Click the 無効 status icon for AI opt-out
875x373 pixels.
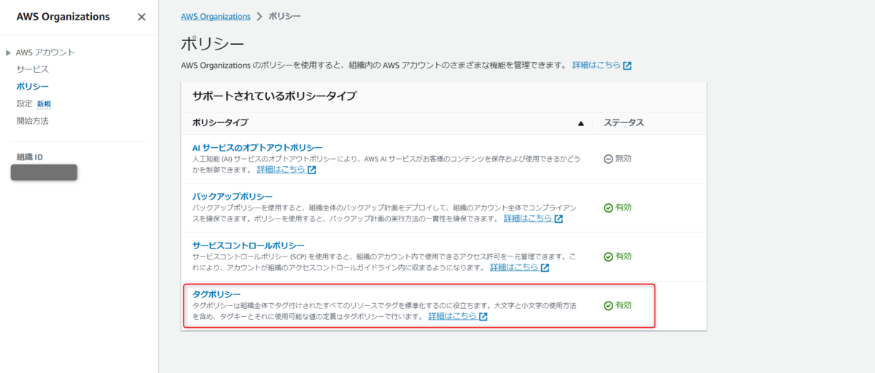[x=608, y=159]
